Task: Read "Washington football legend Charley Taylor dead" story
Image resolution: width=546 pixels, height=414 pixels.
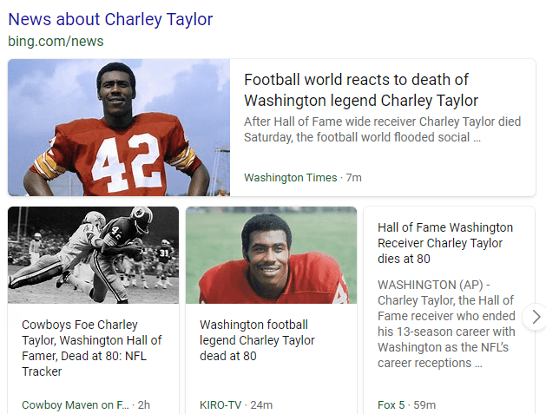Action: click(x=257, y=340)
